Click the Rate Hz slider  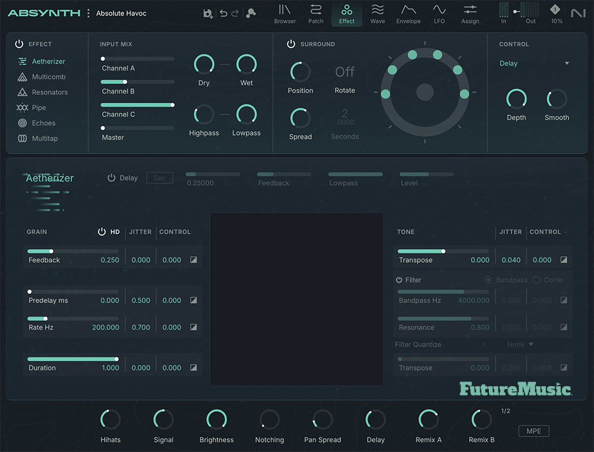(72, 319)
